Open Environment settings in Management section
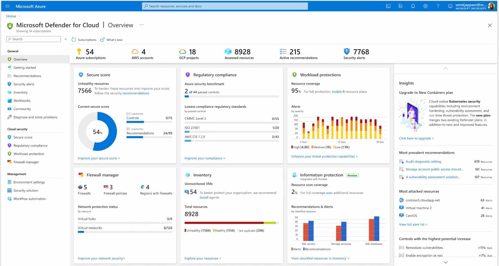 point(29,182)
